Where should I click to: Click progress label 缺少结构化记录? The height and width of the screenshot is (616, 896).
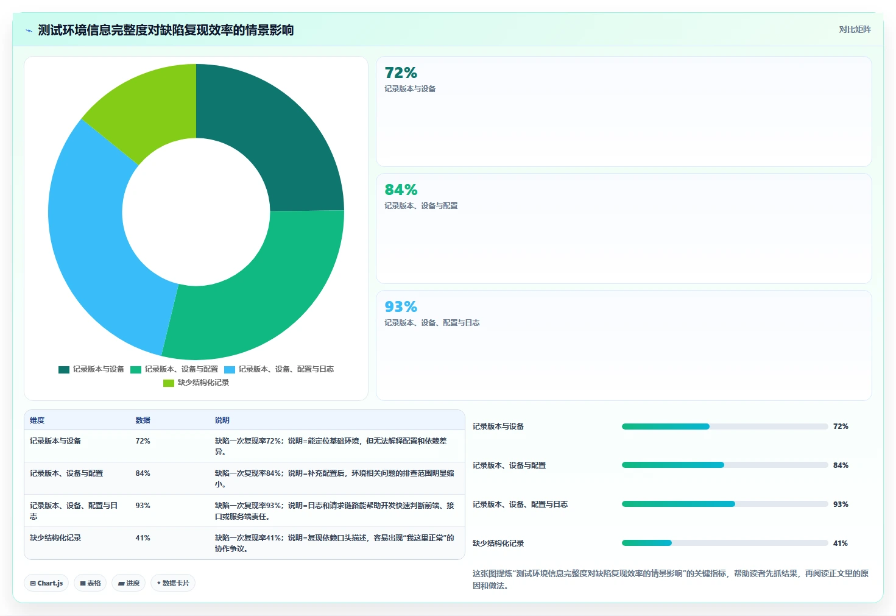coord(498,543)
